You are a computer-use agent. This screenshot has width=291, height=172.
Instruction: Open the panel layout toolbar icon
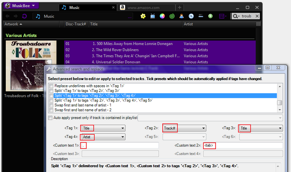tap(222, 16)
